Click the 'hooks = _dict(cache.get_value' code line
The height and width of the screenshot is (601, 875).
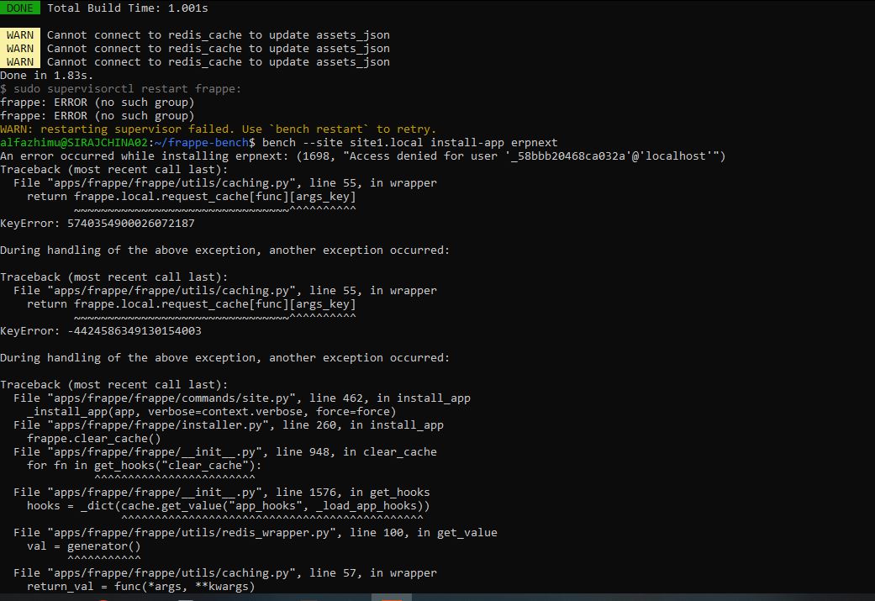[x=229, y=505]
